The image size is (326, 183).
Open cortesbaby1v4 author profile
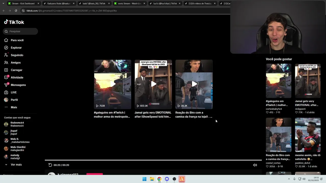pyautogui.click(x=274, y=109)
